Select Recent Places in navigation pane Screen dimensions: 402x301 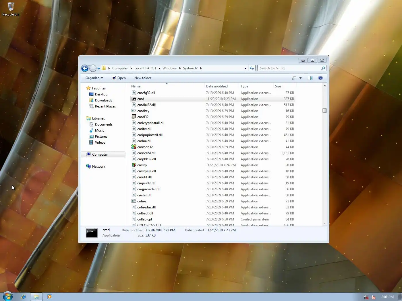[x=105, y=106]
